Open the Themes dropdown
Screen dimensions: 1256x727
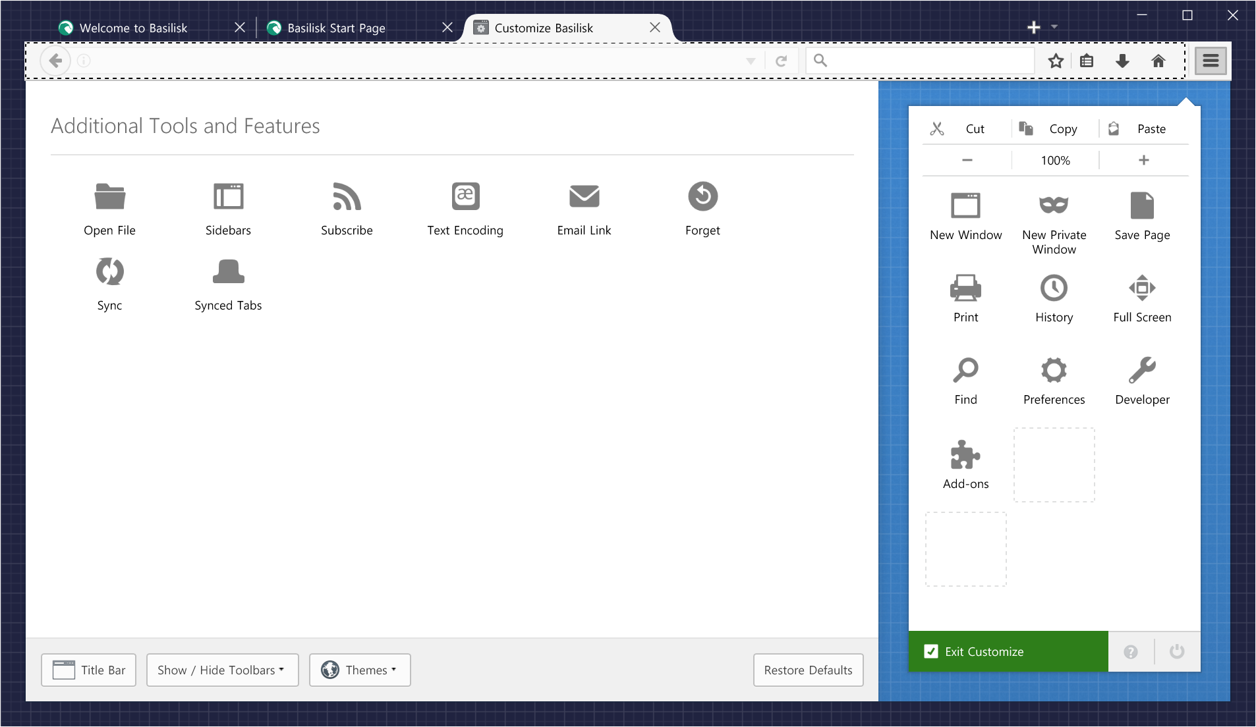pos(360,670)
